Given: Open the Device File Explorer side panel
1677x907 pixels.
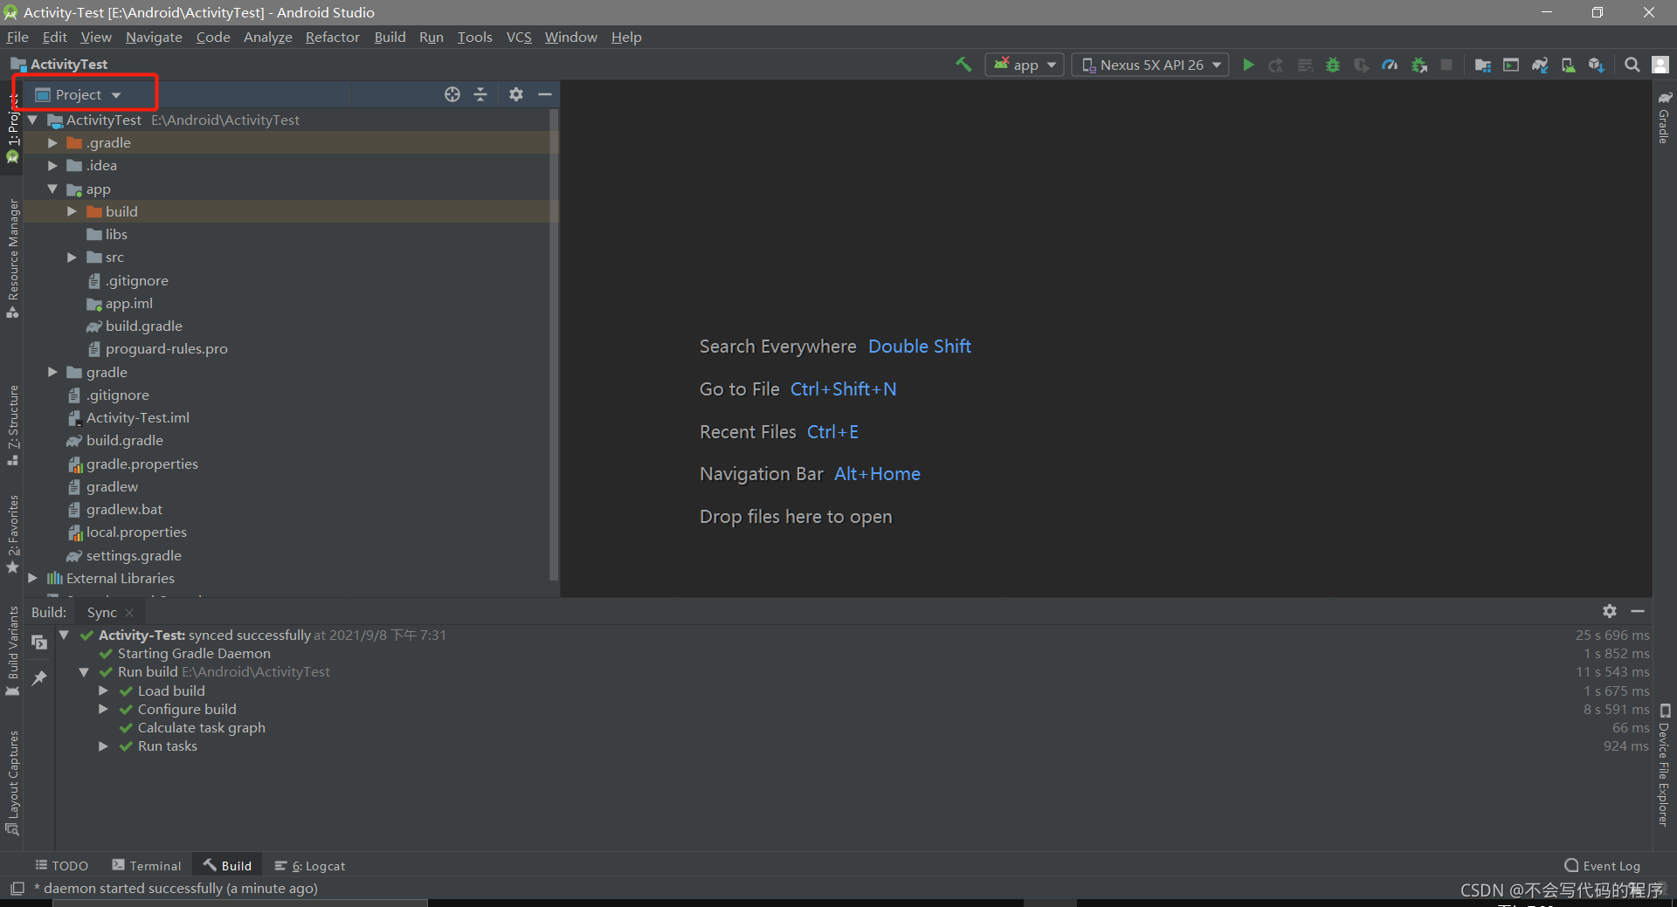Looking at the screenshot, I should tap(1664, 765).
